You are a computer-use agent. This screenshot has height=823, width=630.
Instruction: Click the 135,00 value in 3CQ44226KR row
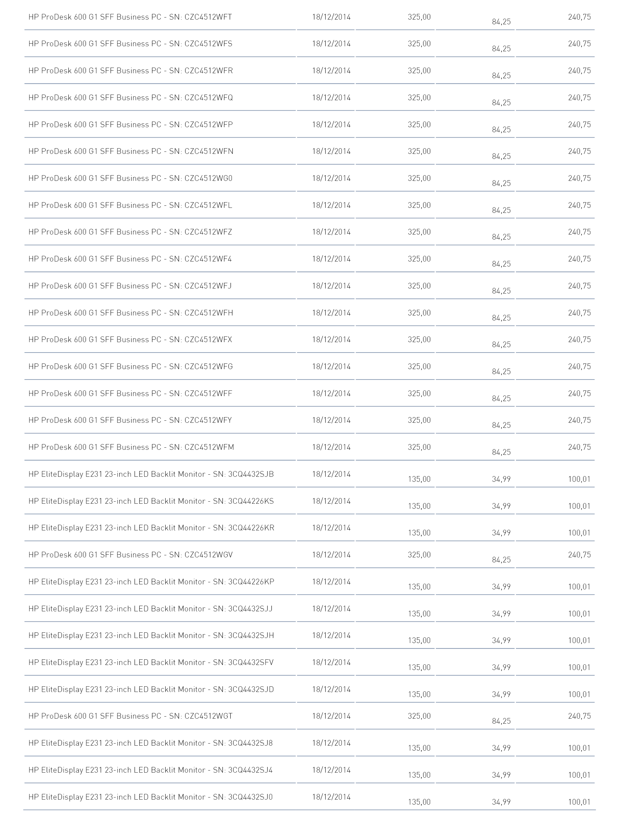point(419,533)
